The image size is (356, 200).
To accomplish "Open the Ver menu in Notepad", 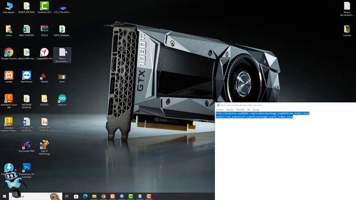I will (249, 110).
